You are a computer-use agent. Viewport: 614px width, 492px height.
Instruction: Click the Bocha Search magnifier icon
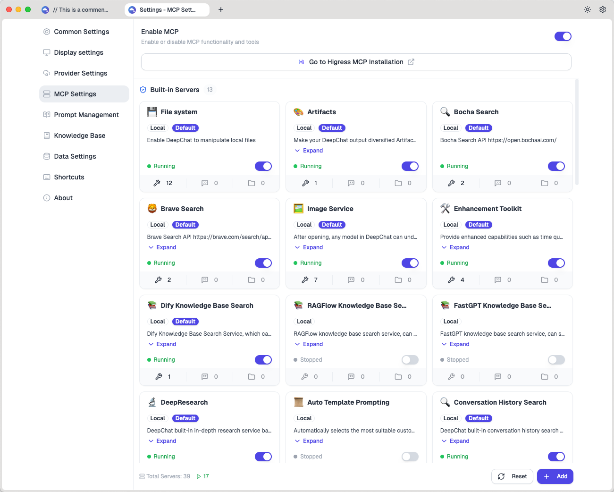(x=445, y=112)
